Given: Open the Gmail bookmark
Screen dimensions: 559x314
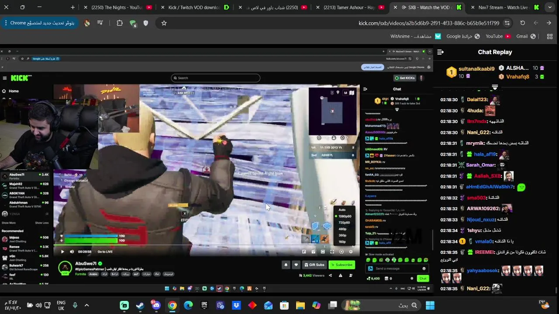Looking at the screenshot, I should (526, 36).
